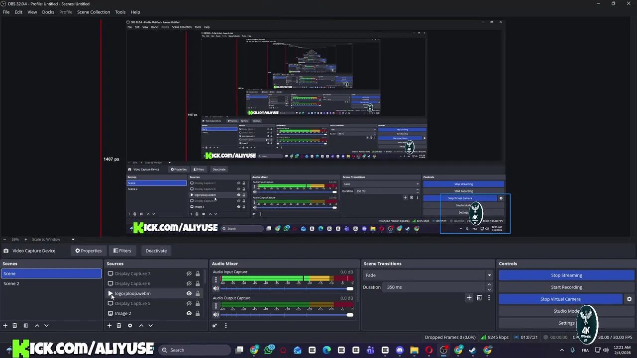Open the Scene Collection menu

[94, 12]
